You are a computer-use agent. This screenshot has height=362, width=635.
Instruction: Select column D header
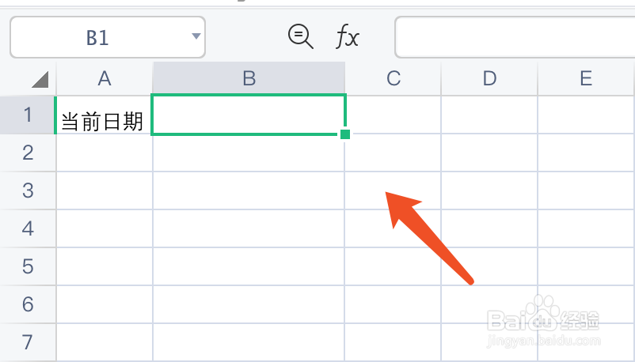pos(489,78)
